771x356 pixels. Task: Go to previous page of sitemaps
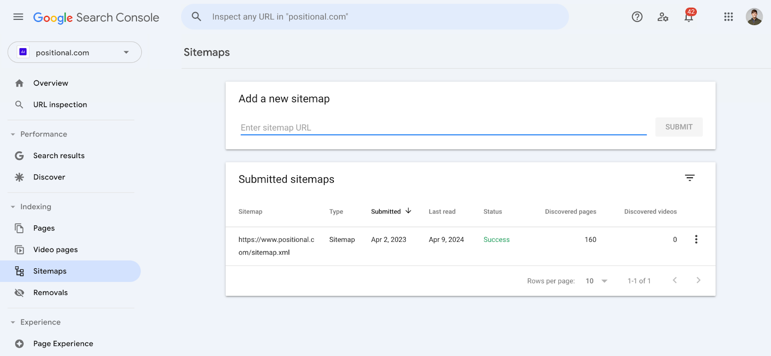tap(675, 280)
